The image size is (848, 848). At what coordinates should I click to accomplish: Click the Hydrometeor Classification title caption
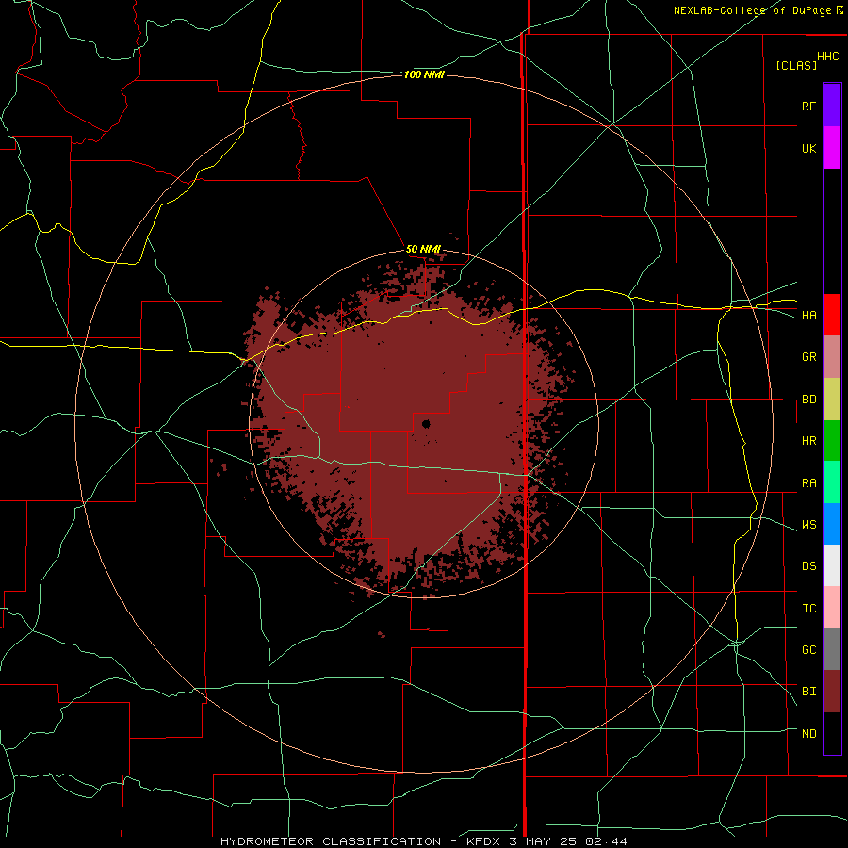pos(424,841)
